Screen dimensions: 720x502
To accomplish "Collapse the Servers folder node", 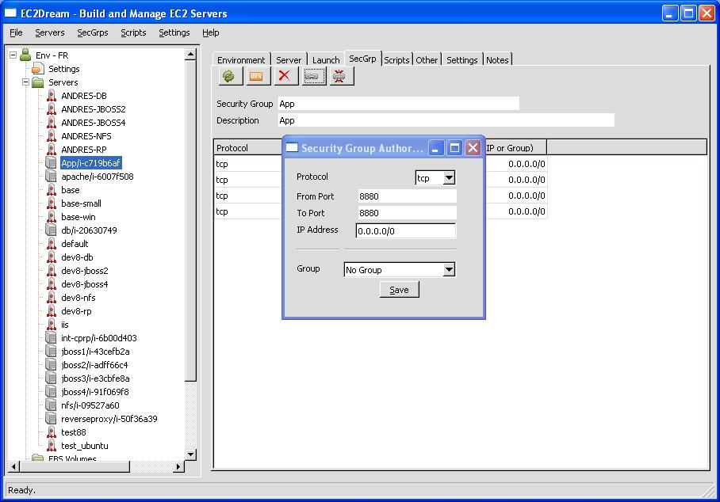I will pyautogui.click(x=25, y=82).
